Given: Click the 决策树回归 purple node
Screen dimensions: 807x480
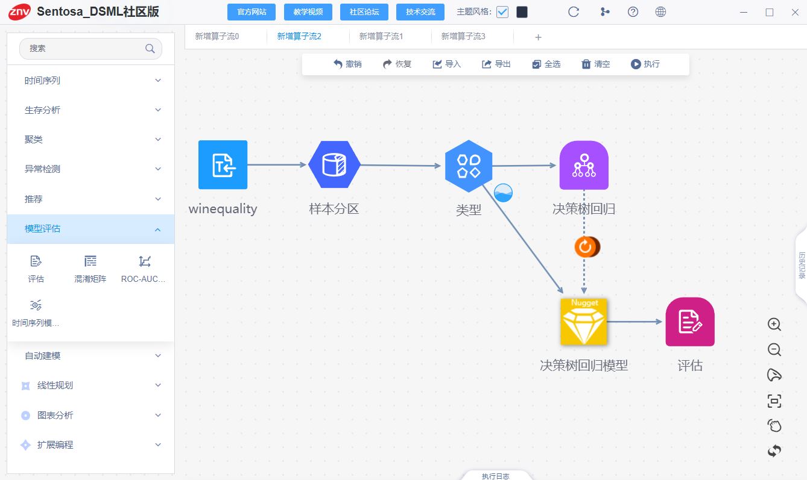Looking at the screenshot, I should (584, 165).
